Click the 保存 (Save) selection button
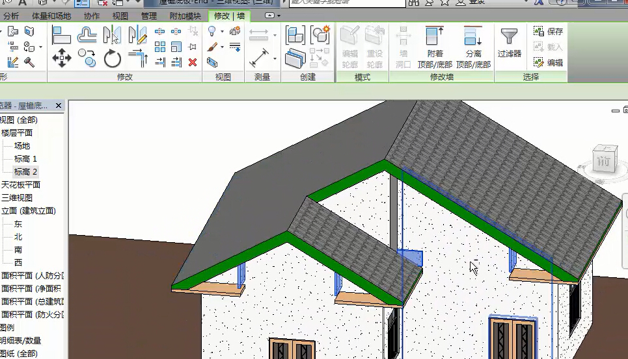This screenshot has height=359, width=628. (548, 31)
